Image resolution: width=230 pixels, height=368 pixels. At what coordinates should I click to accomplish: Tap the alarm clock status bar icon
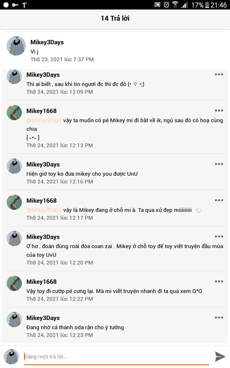[166, 5]
